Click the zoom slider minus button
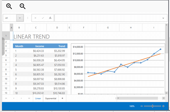The width and height of the screenshot is (170, 112). (x=142, y=106)
